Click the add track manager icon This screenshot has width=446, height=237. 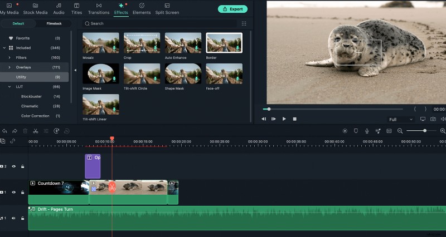[x=3, y=141]
